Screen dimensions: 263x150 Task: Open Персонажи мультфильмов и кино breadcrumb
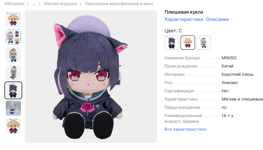click(119, 4)
